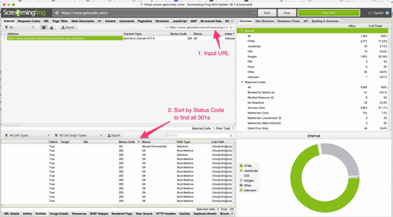Open the Page Titles tab
The width and height of the screenshot is (393, 217).
coord(60,21)
